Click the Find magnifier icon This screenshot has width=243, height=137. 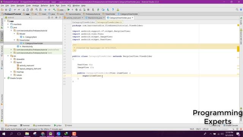tap(36, 10)
